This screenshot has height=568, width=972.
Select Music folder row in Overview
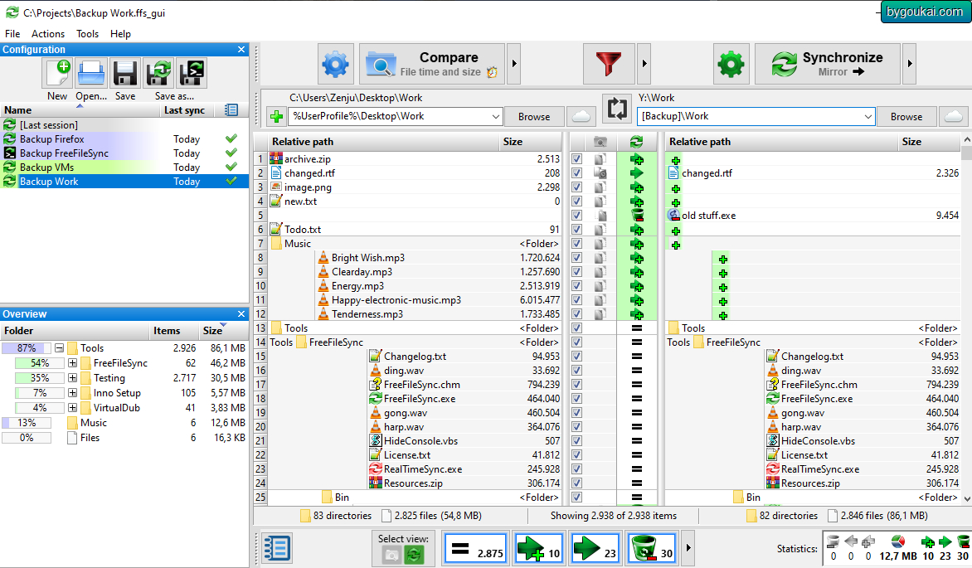[x=124, y=423]
